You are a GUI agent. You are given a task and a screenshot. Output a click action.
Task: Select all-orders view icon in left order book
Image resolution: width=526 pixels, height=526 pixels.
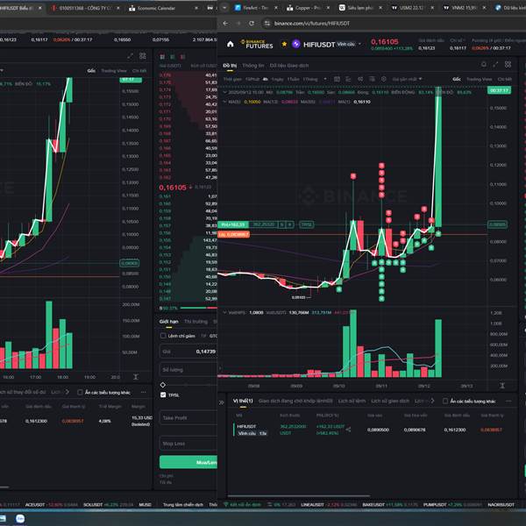tap(162, 57)
